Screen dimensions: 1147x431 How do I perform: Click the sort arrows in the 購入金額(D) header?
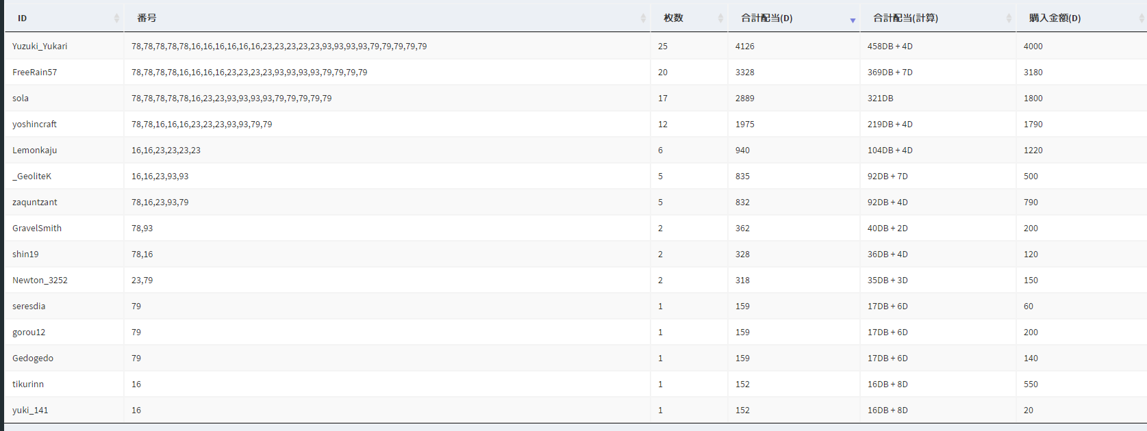(x=1141, y=18)
